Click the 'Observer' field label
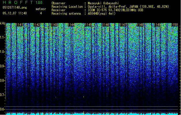 (x=58, y=3)
